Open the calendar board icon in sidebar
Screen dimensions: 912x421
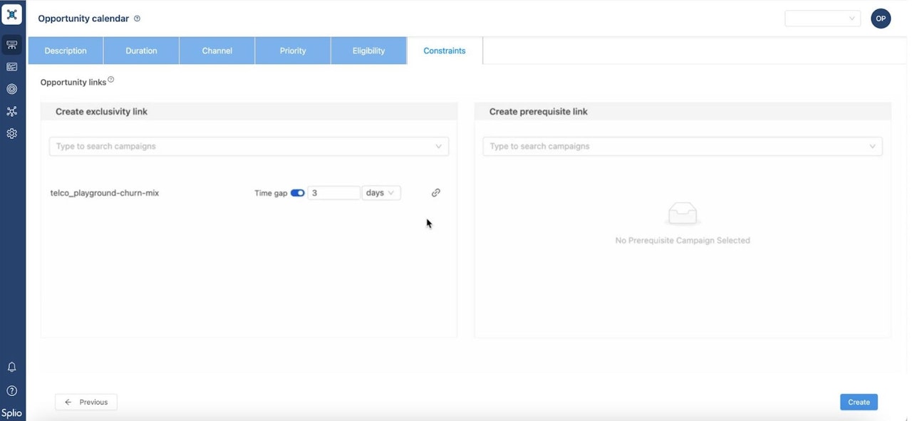[x=12, y=45]
